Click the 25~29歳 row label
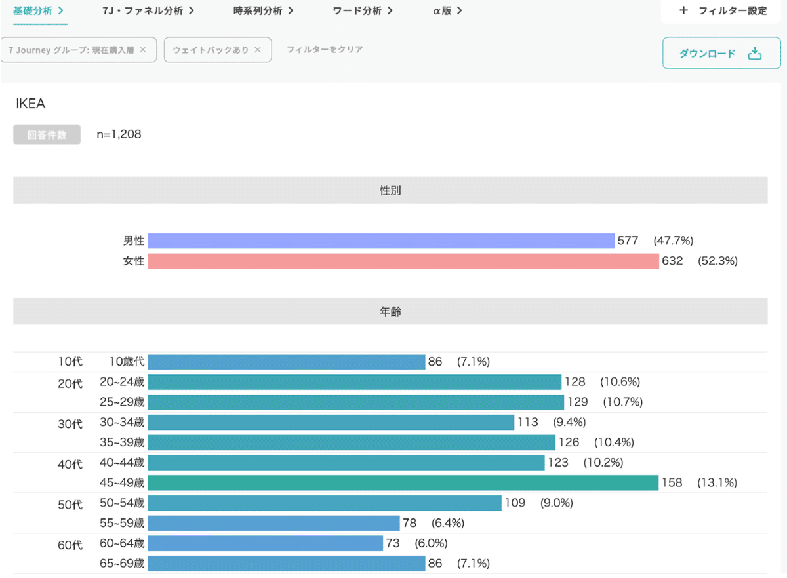787x578 pixels. tap(122, 402)
